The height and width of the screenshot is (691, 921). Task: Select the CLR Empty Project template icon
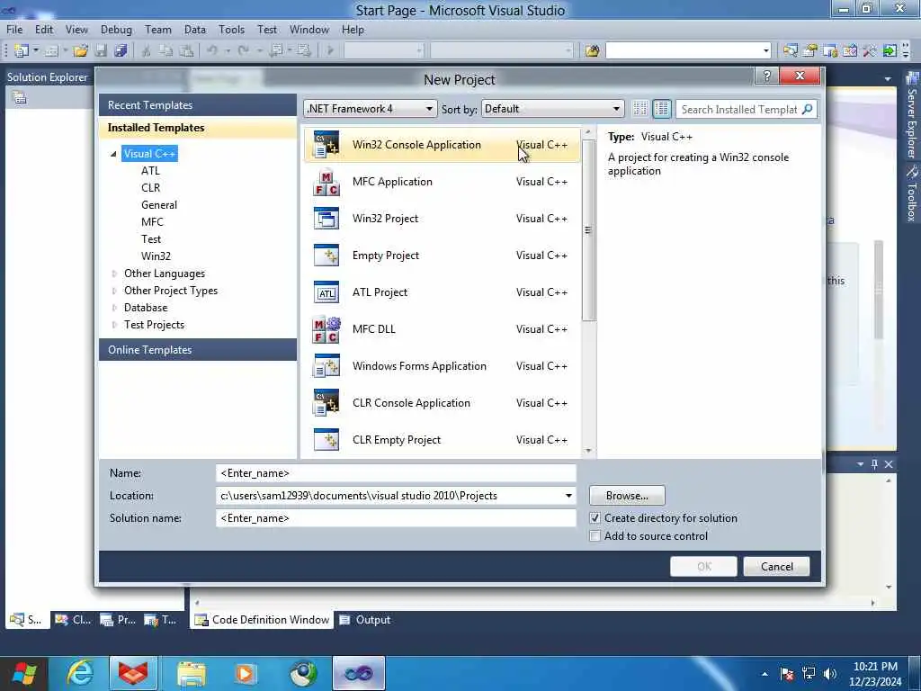tap(326, 439)
